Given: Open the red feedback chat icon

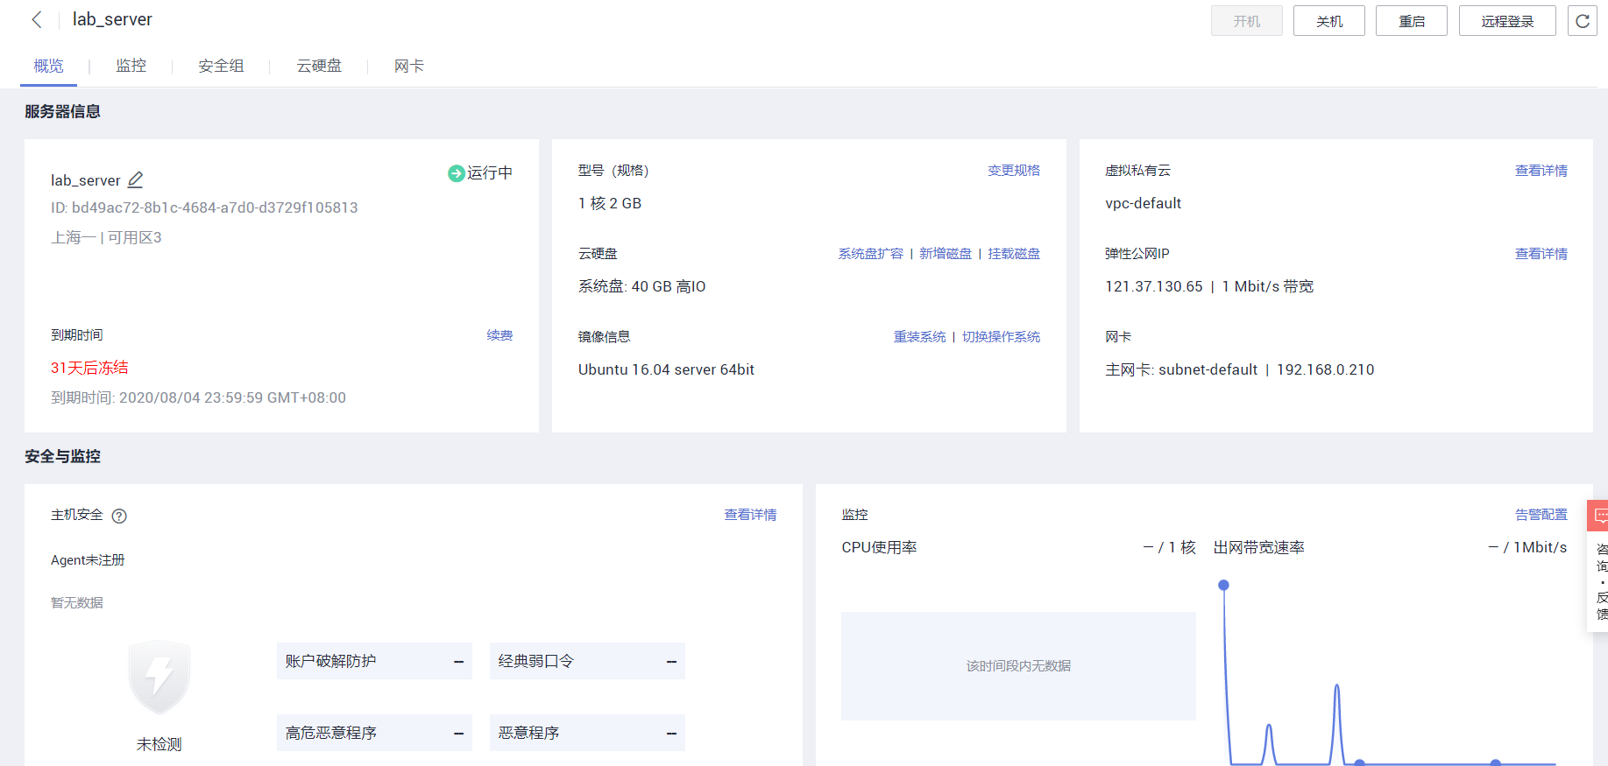Looking at the screenshot, I should click(1600, 515).
